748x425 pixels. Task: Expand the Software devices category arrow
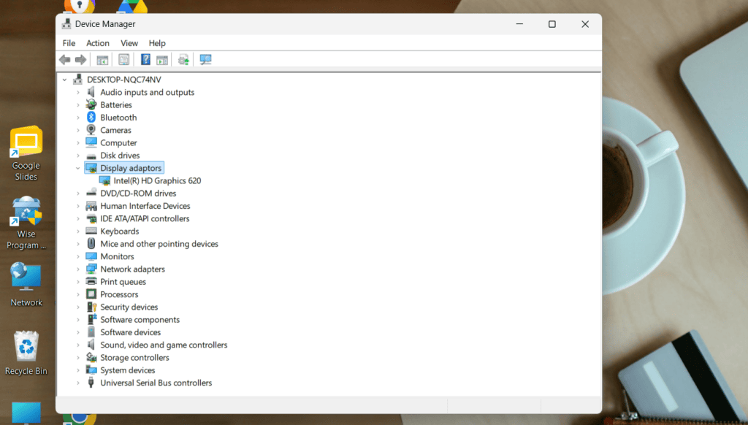tap(77, 332)
